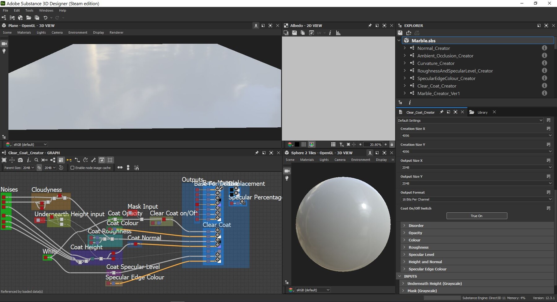Save the Marble.sbs package
This screenshot has width=557, height=302.
[399, 33]
